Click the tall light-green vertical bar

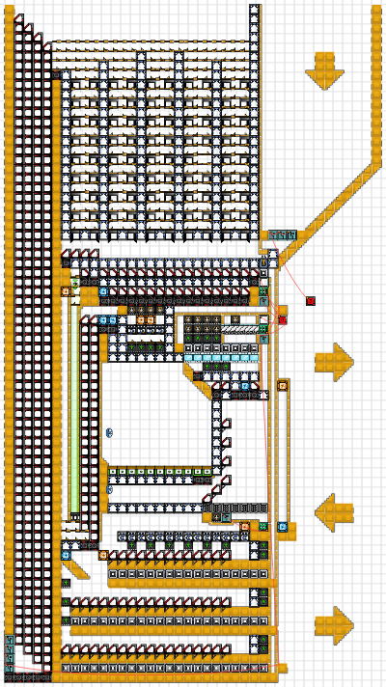(75, 408)
